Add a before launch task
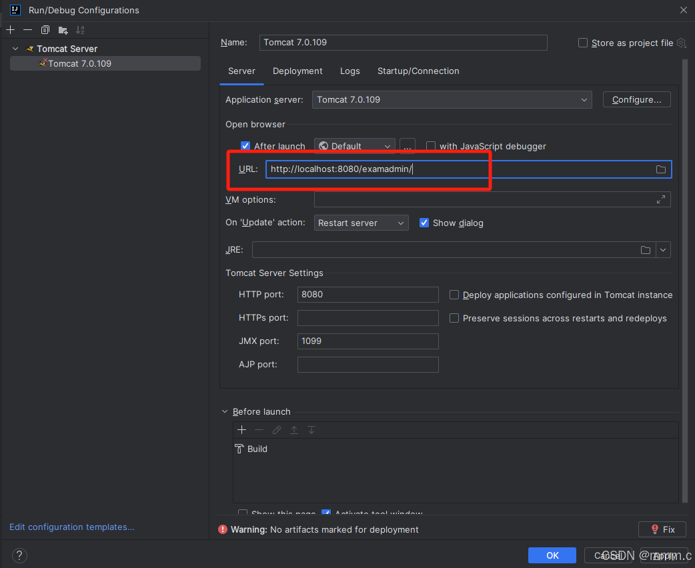Screen dimensions: 695x568 pos(241,430)
